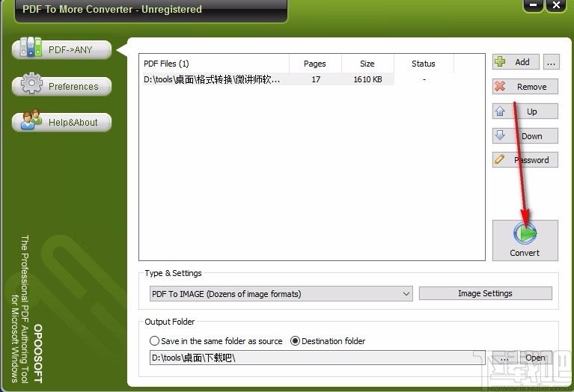Select the D:\tools PDF file row
The width and height of the screenshot is (574, 392).
click(269, 79)
